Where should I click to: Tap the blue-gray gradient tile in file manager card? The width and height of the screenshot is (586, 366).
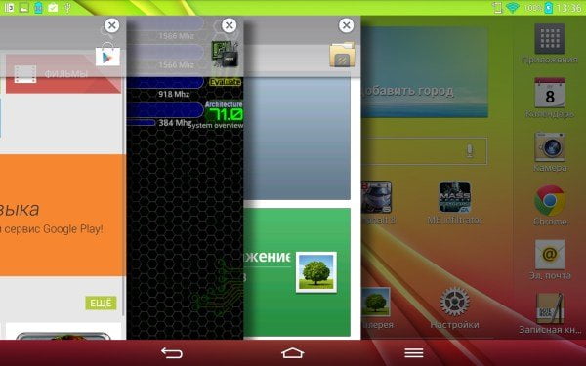[297, 139]
